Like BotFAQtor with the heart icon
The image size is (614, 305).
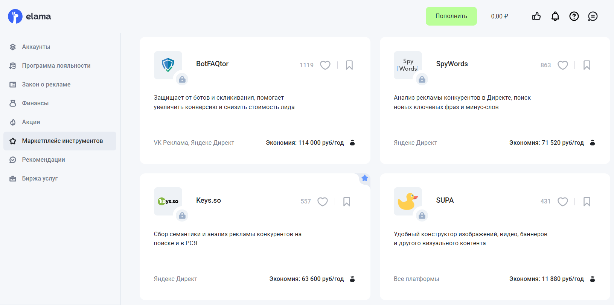tap(325, 65)
